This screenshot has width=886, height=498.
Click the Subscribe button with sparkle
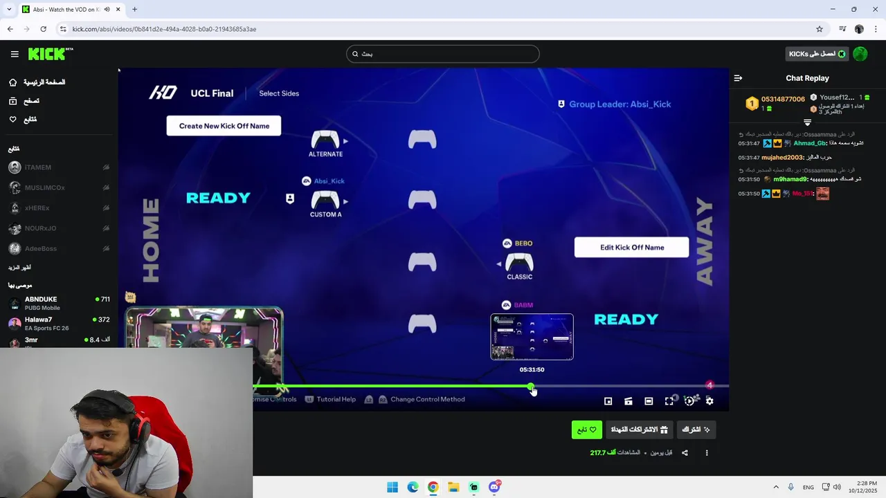pos(696,430)
